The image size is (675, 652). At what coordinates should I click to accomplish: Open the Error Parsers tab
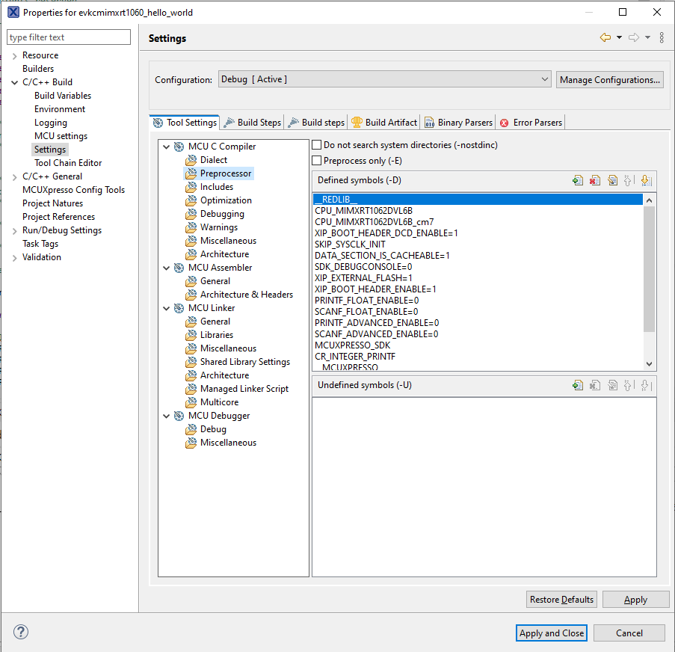point(531,123)
